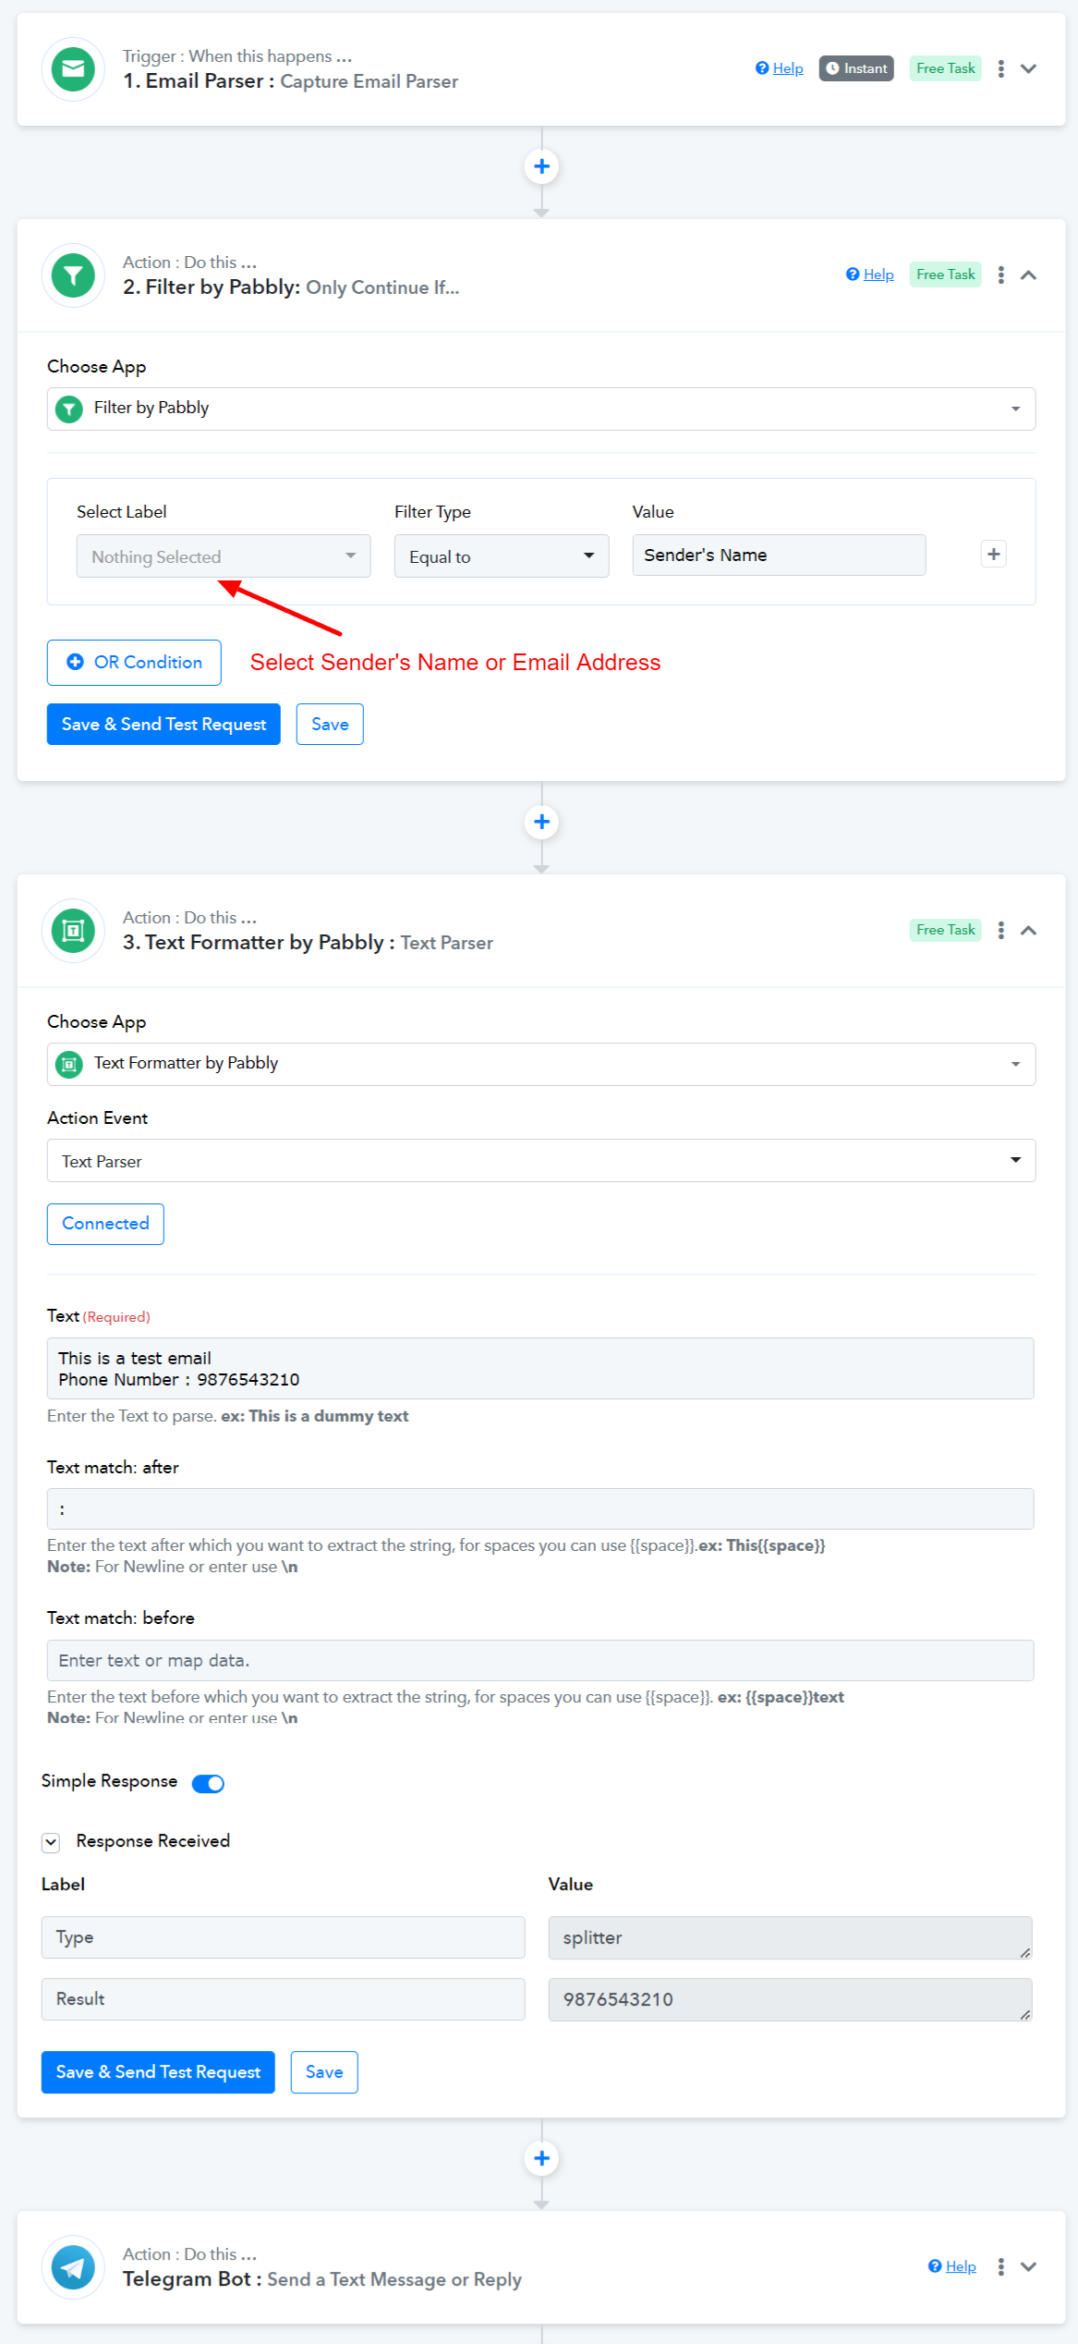Viewport: 1078px width, 2344px height.
Task: Click the Text Formatter step icon
Action: [x=73, y=931]
